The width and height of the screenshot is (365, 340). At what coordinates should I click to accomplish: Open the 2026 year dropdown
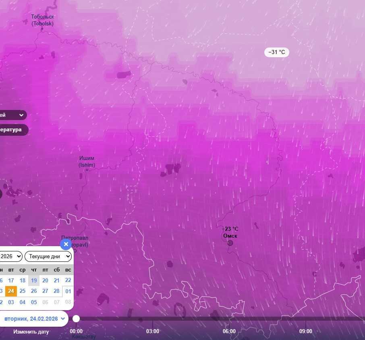pos(10,256)
